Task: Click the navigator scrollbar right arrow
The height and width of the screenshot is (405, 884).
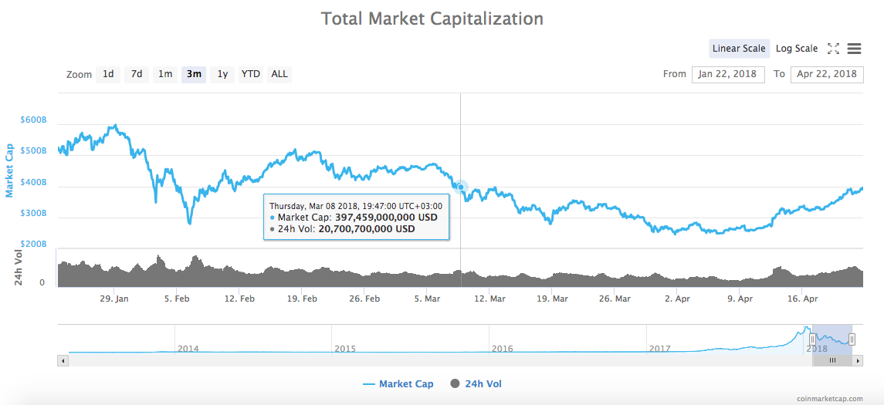Action: (859, 360)
